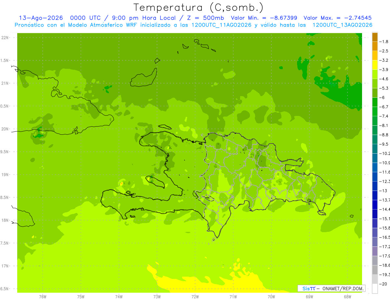Click the '18N' latitude label
Viewport: 390px width, 301px height.
click(5, 220)
